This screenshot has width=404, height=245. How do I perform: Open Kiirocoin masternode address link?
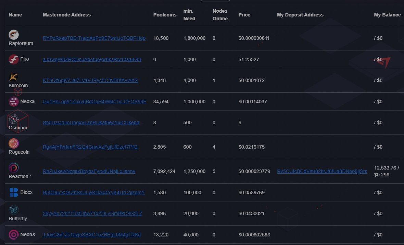click(x=90, y=80)
